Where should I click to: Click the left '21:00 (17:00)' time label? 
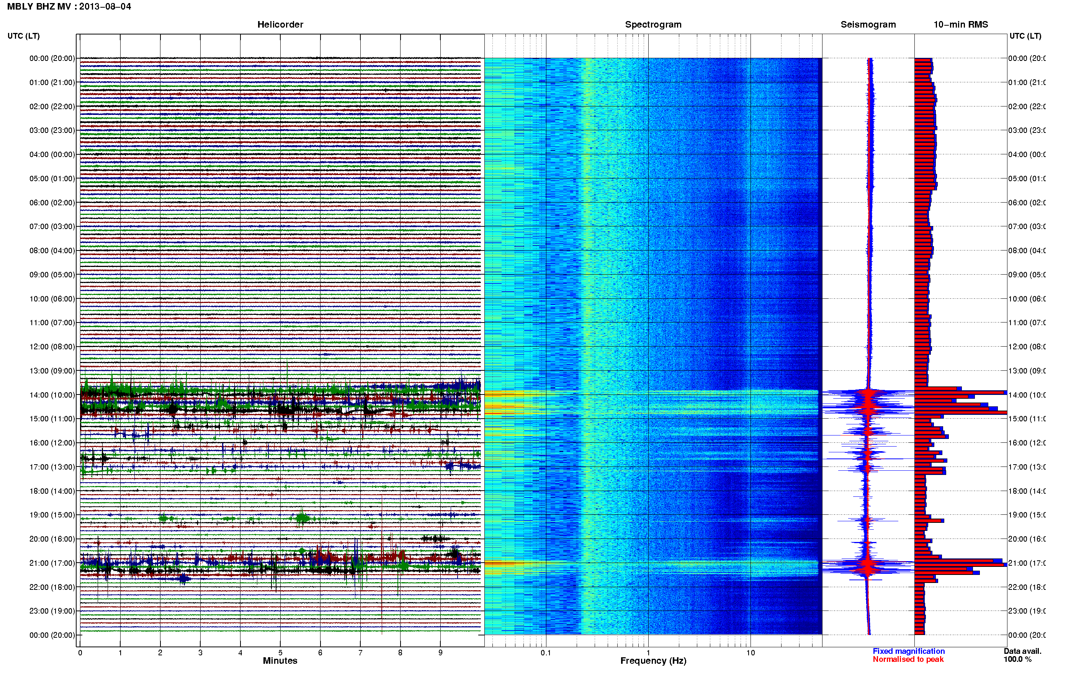(x=52, y=563)
